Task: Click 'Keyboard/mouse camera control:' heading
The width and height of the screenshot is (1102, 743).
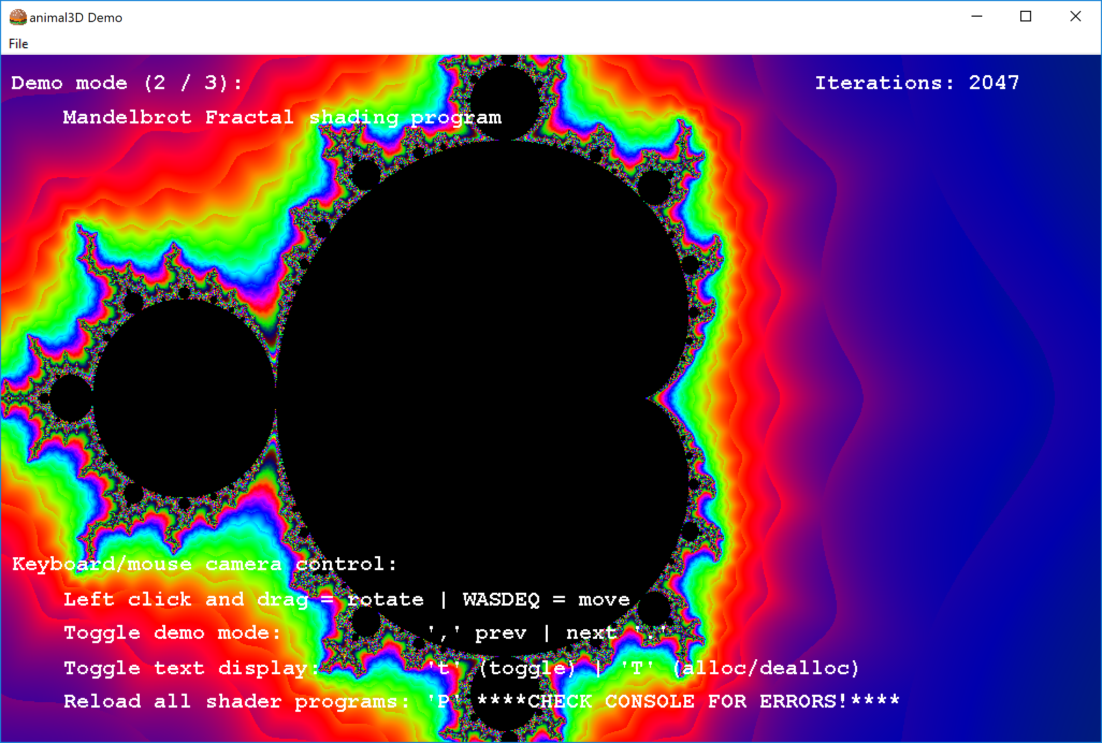Action: pos(205,564)
